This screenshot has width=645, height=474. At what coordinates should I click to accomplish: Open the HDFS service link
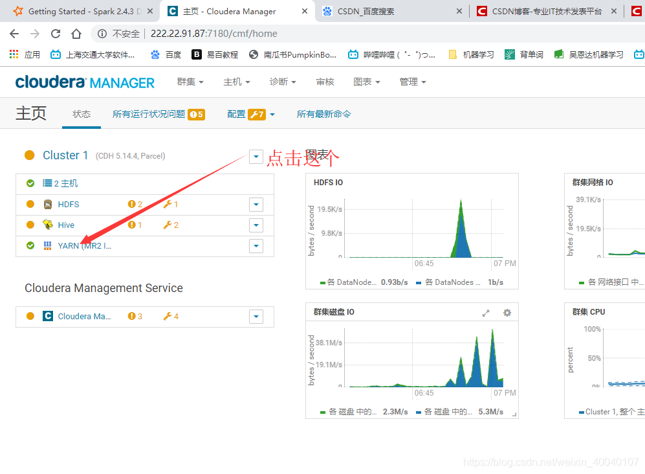(69, 204)
